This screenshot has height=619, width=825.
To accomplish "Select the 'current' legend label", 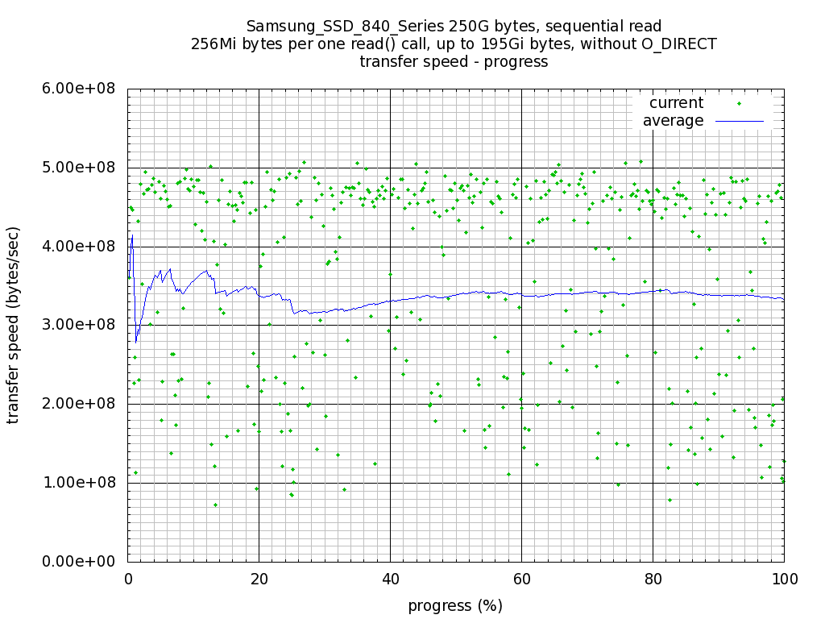I will coord(676,103).
